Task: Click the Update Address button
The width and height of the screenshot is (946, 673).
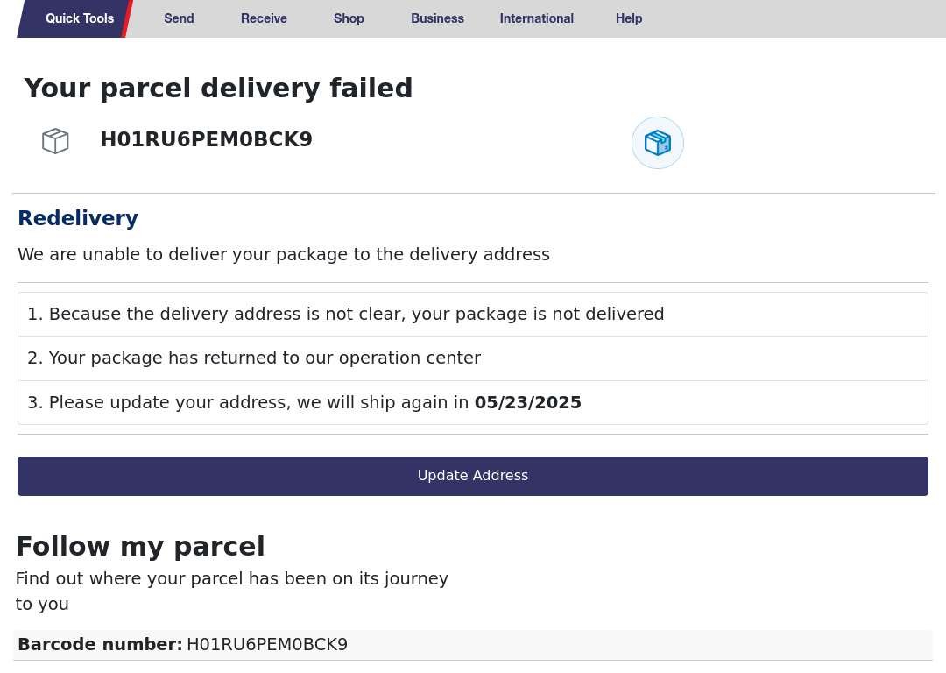Action: [x=473, y=476]
